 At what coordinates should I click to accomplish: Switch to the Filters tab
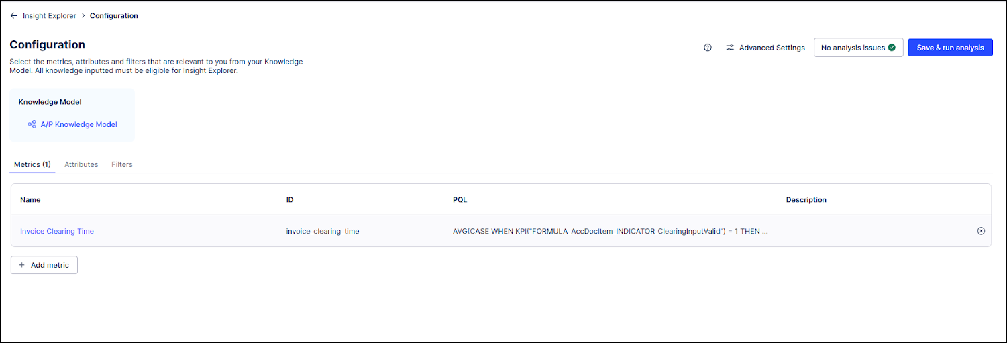pyautogui.click(x=122, y=164)
